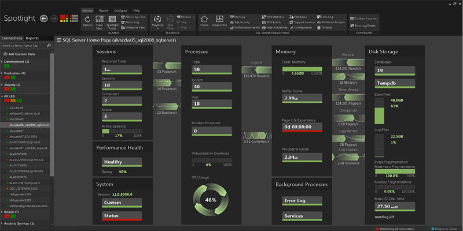Open the Playback dropdown
463x231 pixels.
click(157, 28)
